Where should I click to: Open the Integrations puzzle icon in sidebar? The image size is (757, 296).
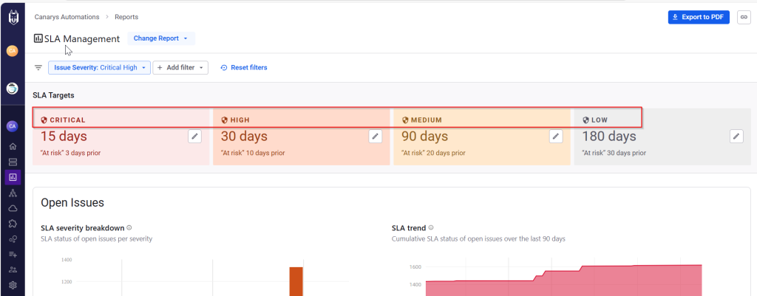click(x=13, y=224)
